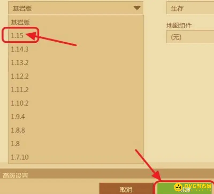Choose version 1.15 from the list
214x194 pixels.
76,36
